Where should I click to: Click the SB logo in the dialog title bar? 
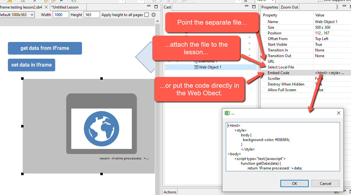coord(227,113)
